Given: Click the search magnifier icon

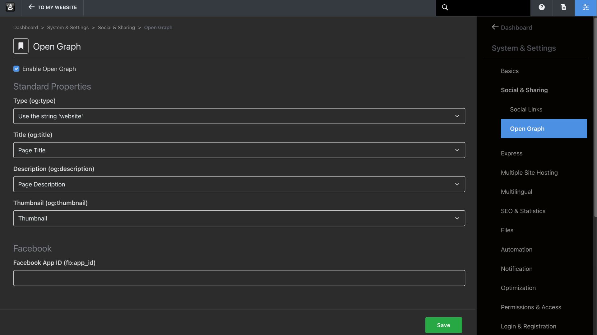Looking at the screenshot, I should coord(445,7).
